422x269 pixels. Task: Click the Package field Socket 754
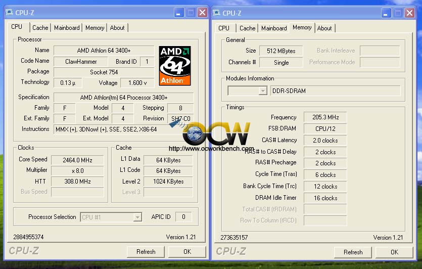[x=104, y=72]
